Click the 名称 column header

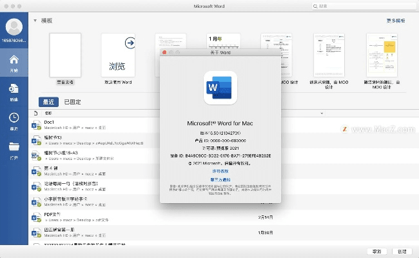[x=48, y=113]
